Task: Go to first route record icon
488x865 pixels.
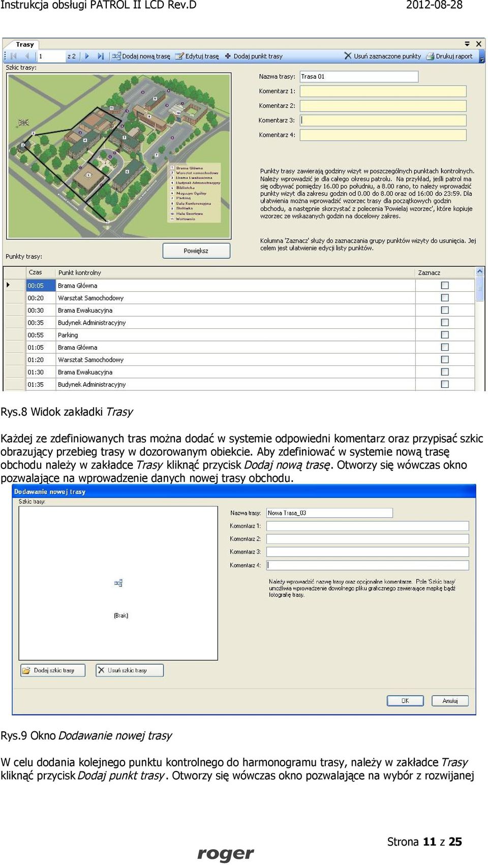Action: pos(14,56)
